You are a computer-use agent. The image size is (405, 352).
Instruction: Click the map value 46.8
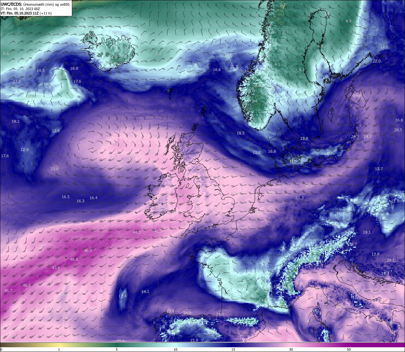(x=74, y=259)
